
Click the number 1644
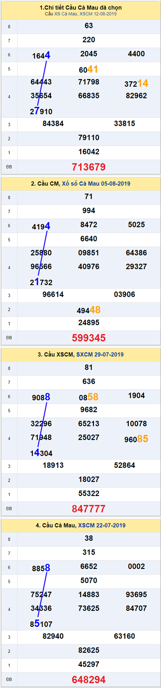(41, 55)
